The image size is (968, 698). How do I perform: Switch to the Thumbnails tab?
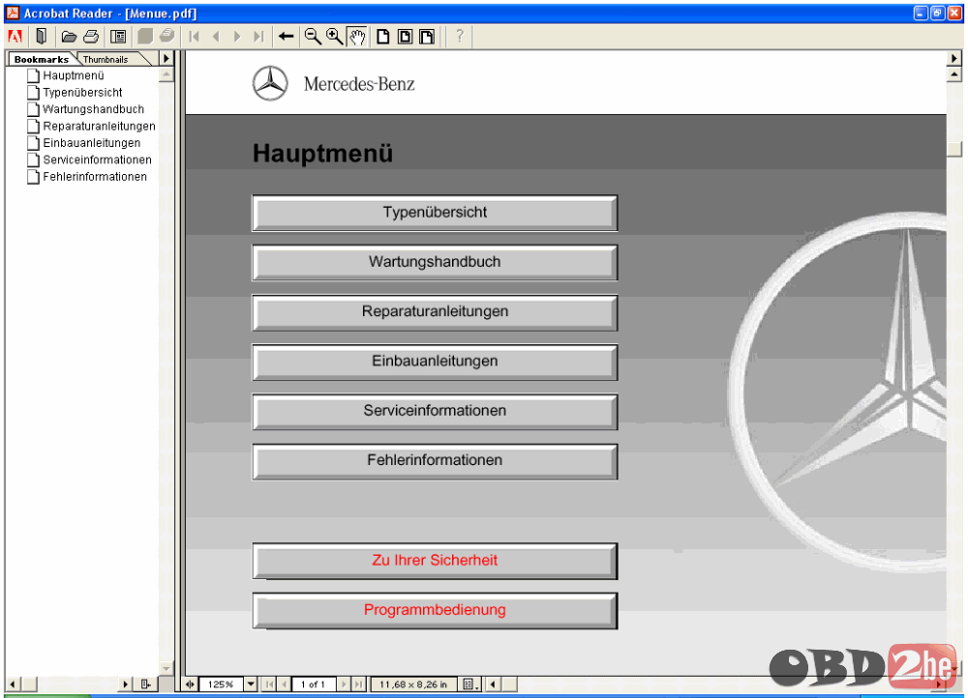106,59
